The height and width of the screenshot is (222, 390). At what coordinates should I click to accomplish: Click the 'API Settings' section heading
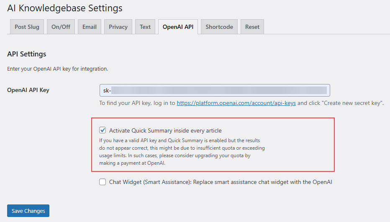pos(27,54)
